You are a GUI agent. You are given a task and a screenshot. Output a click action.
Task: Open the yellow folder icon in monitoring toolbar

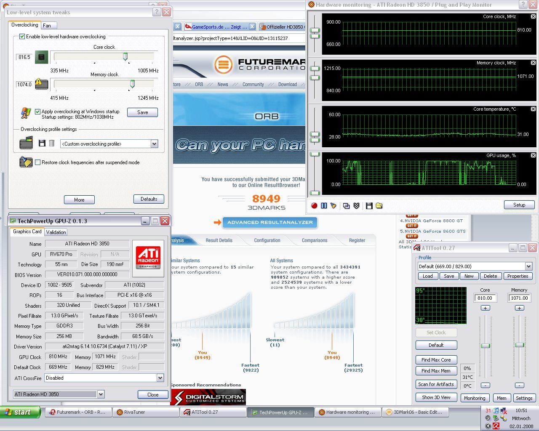click(x=379, y=206)
